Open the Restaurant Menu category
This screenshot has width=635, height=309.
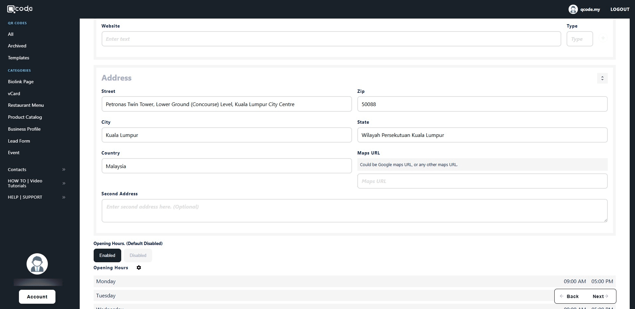(26, 105)
